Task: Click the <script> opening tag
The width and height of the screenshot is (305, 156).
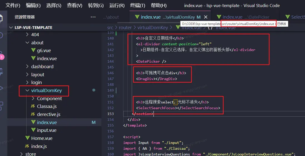Action: point(132,137)
